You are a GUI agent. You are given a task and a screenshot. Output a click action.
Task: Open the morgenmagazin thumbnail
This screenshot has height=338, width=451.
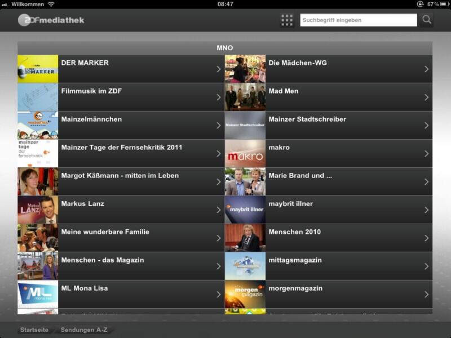[x=245, y=294]
